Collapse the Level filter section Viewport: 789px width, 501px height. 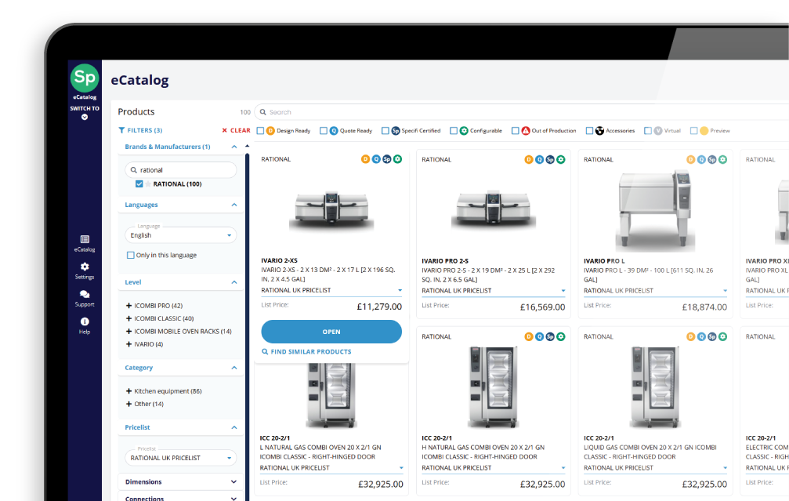coord(234,282)
